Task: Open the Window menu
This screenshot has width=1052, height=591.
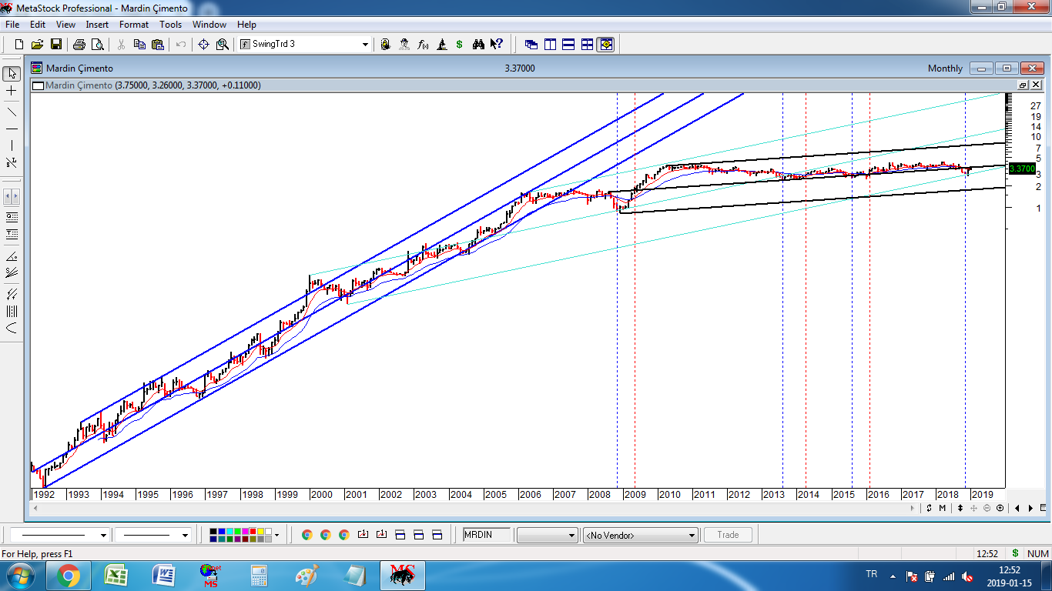Action: 209,25
